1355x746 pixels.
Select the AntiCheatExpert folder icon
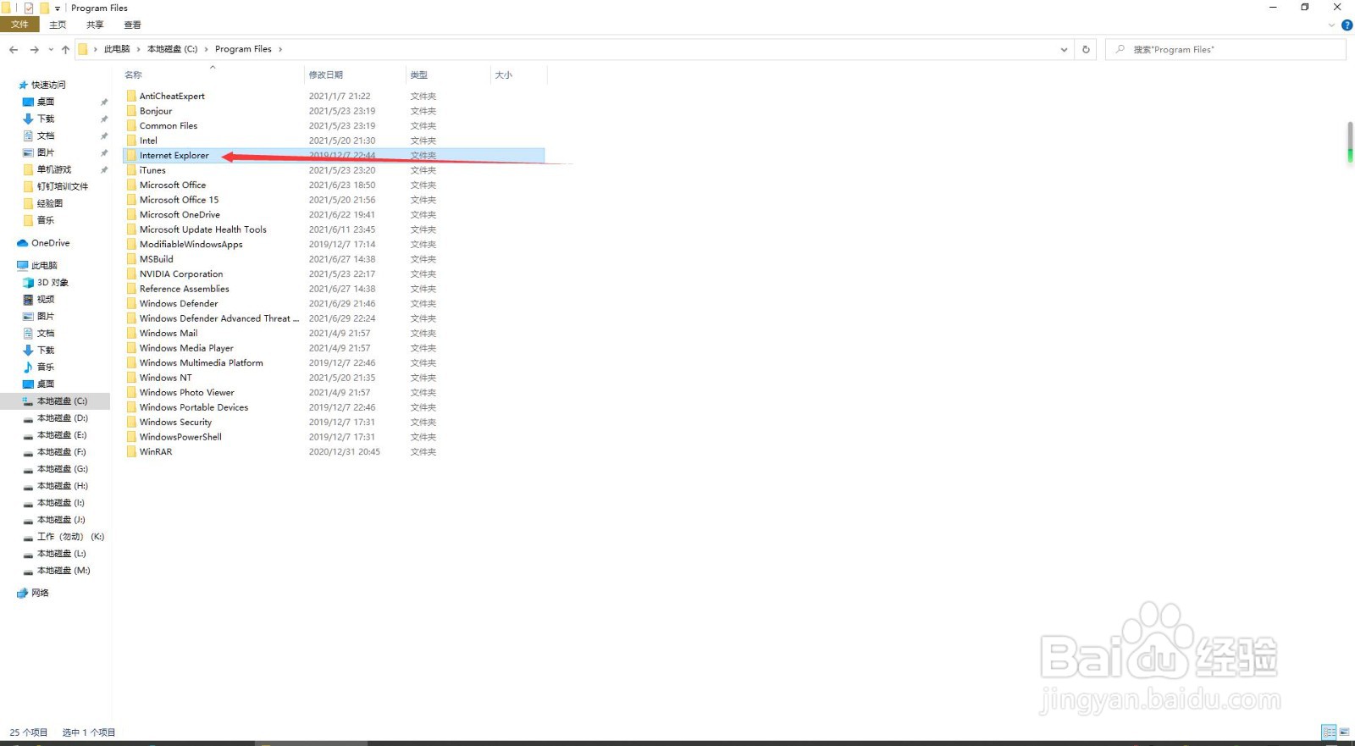coord(131,96)
